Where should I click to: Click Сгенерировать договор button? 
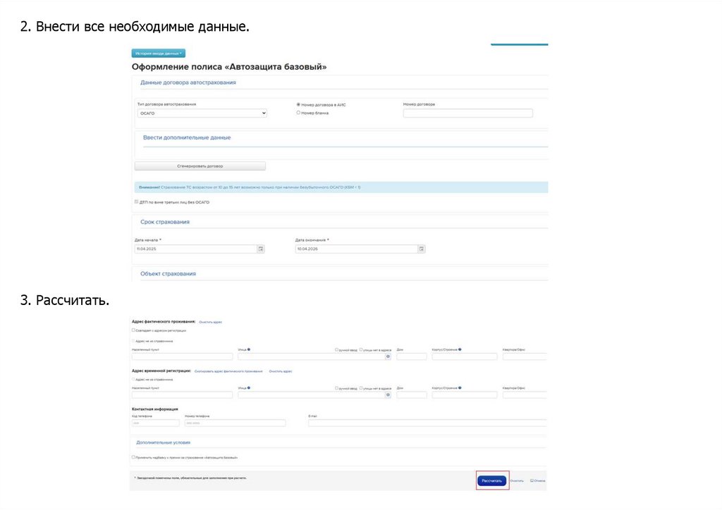[x=200, y=166]
